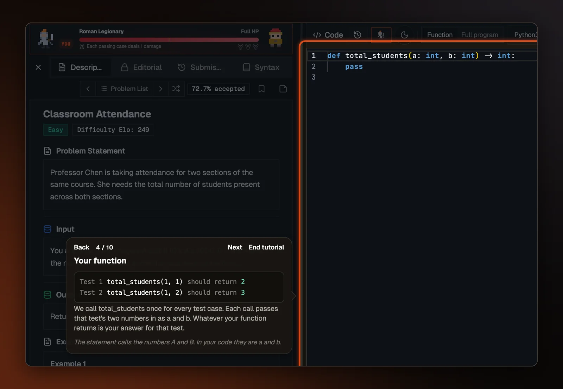563x389 pixels.
Task: Click the Easy difficulty badge
Action: [56, 130]
